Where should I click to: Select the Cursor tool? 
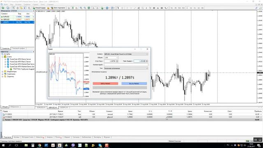(118, 8)
